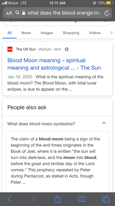115x206 pixels.
Task: Open the Safari share sheet icon
Action: (57, 199)
